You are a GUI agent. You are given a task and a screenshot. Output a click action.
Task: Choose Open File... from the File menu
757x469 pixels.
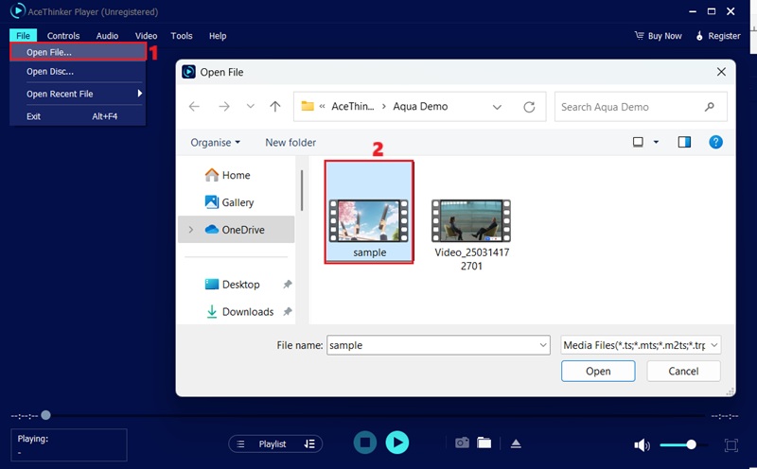pos(78,52)
